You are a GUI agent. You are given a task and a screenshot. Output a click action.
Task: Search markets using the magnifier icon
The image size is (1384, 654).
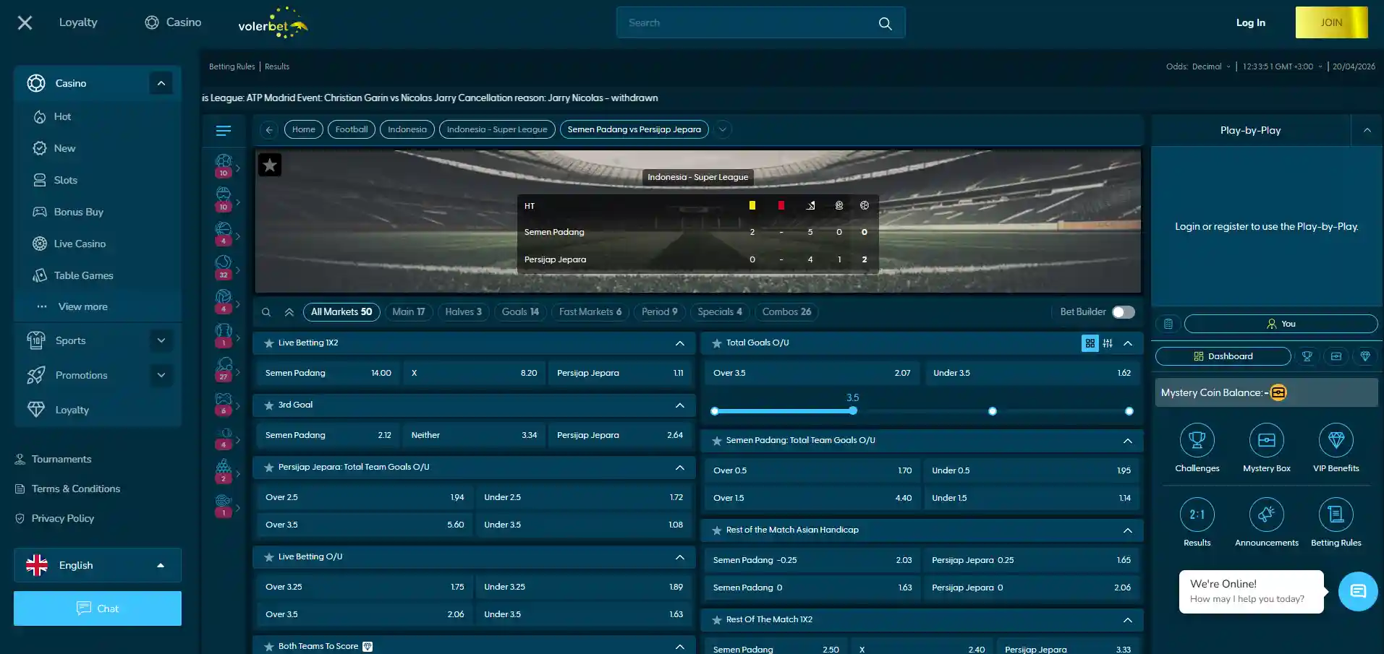click(x=266, y=312)
